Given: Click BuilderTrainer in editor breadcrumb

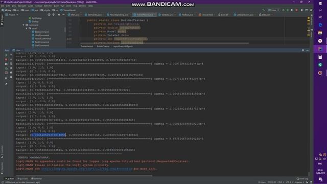Looking at the screenshot, I should coord(103,47).
